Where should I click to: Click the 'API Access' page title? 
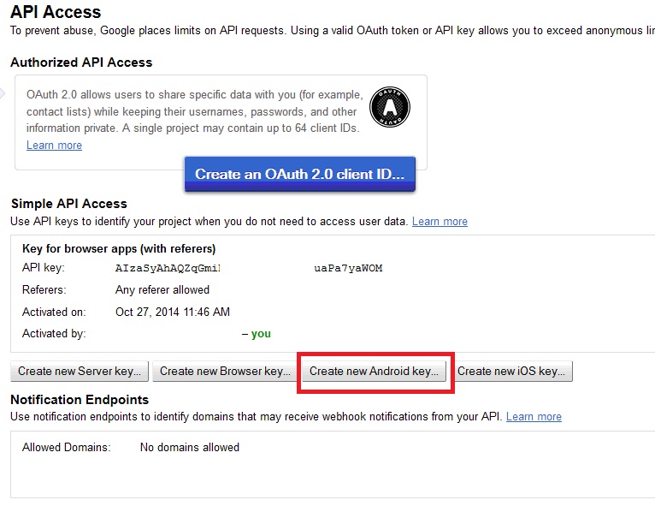pos(56,12)
